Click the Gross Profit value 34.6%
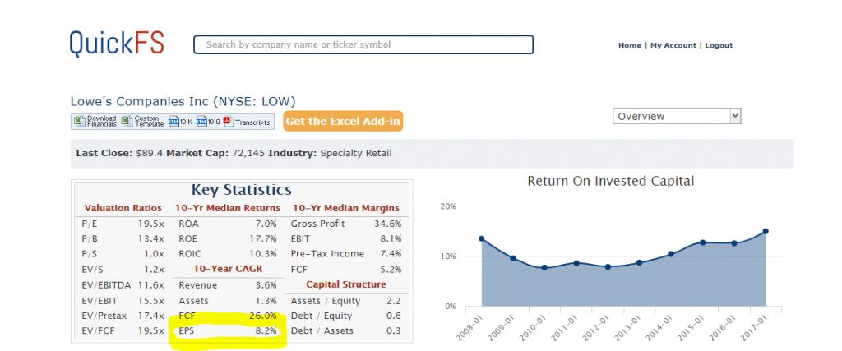Image resolution: width=842 pixels, height=351 pixels. point(388,224)
